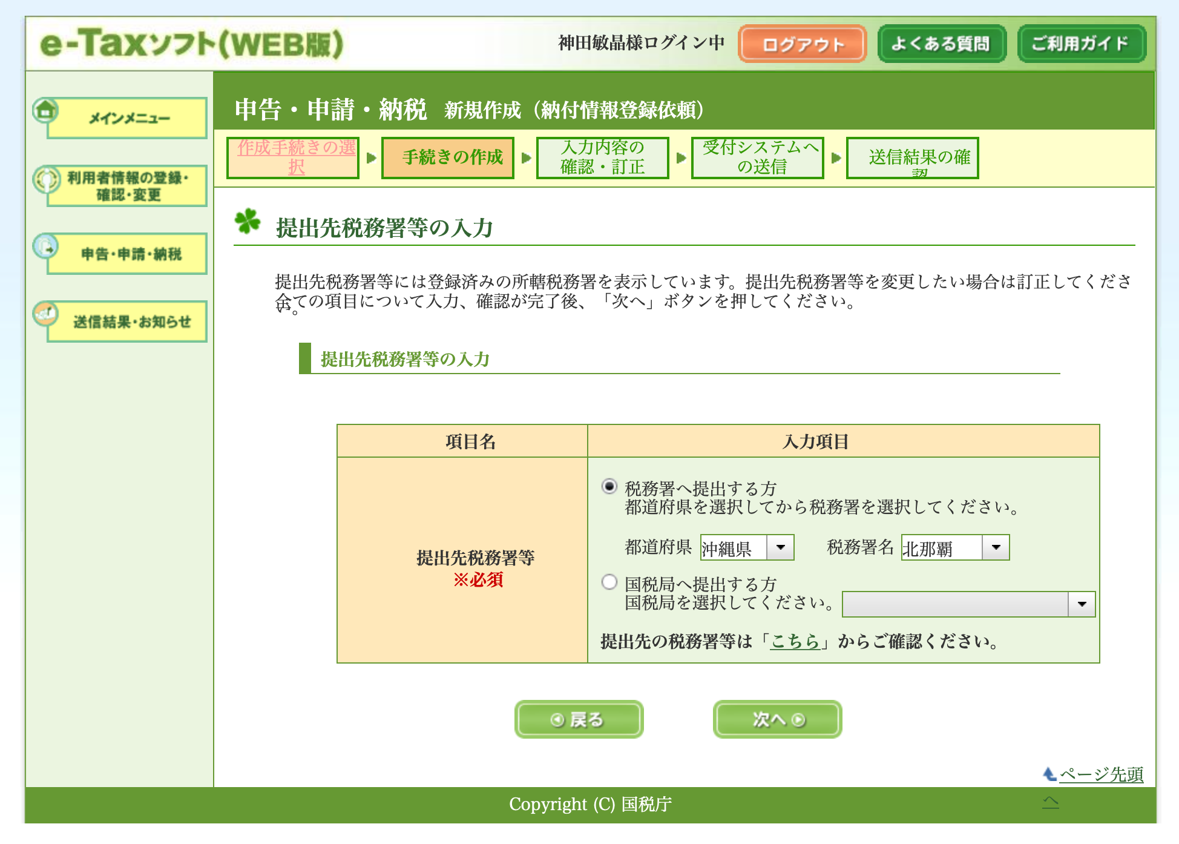Click the arrow after the 手続きの作成 step
1179x844 pixels.
click(526, 158)
